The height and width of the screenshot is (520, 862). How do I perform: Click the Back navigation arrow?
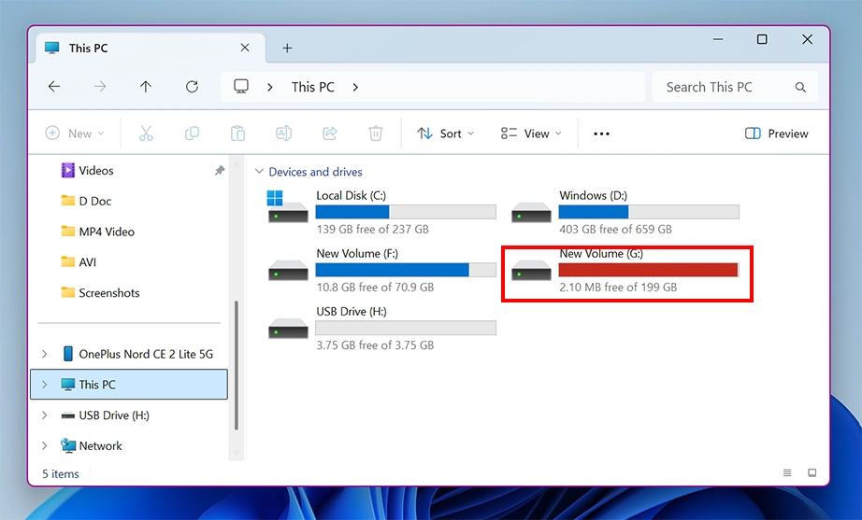point(54,87)
